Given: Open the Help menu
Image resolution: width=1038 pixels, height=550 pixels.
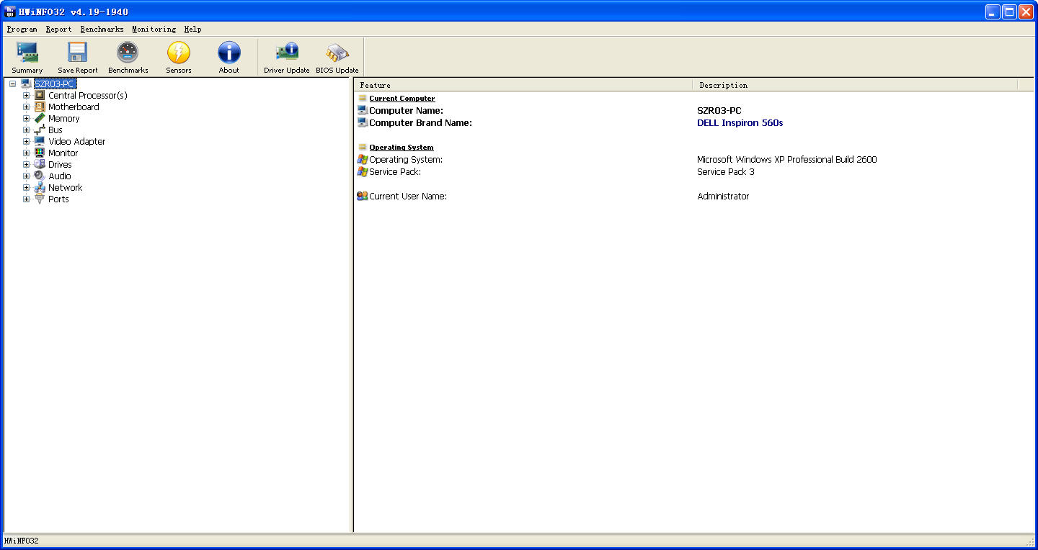Looking at the screenshot, I should point(192,30).
